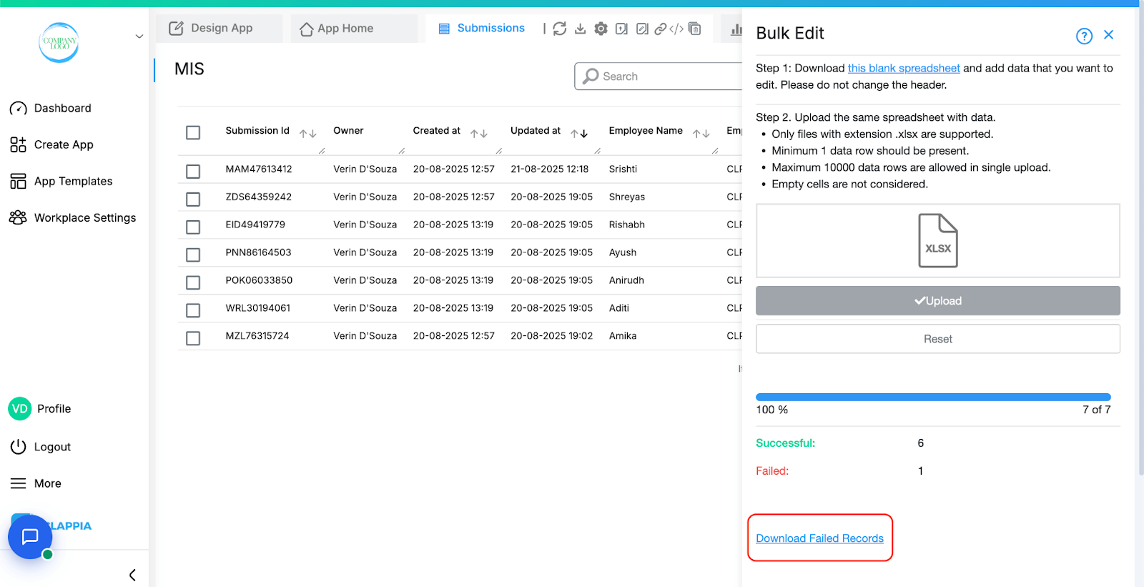Select the PNN86164503 row checkbox
This screenshot has width=1144, height=587.
[x=193, y=255]
